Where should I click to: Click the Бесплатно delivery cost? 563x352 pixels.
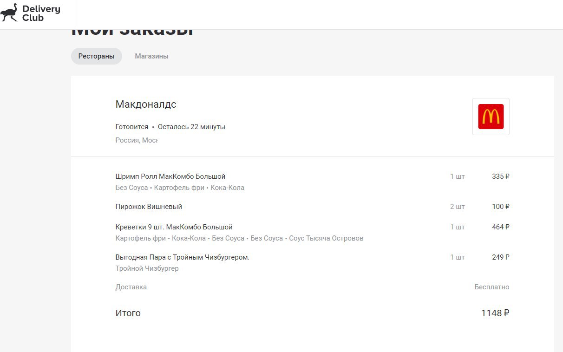point(492,287)
